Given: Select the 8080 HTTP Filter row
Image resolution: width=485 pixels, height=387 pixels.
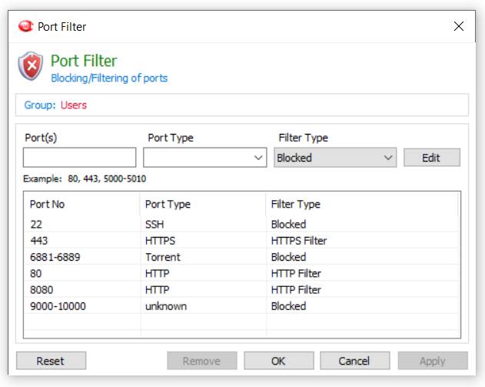Looking at the screenshot, I should coord(242,290).
